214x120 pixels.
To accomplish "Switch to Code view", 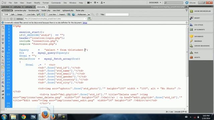I will pyautogui.click(x=6, y=14).
